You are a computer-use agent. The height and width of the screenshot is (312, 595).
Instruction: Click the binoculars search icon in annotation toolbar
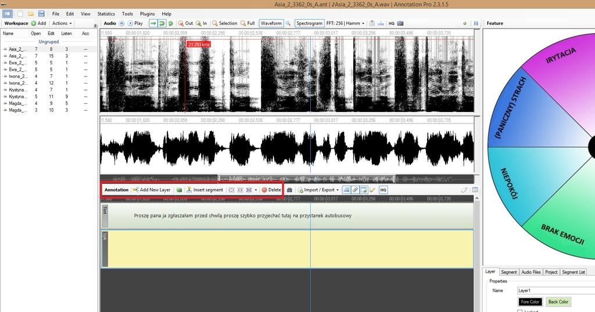289,190
